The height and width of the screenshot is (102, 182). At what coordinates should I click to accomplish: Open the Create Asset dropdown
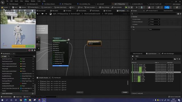[47, 7]
